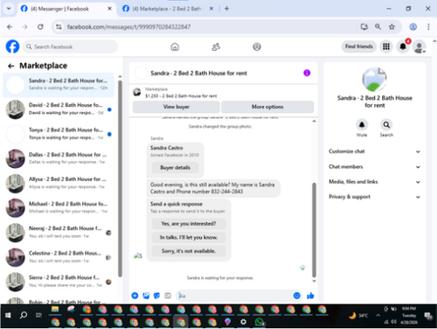437x329 pixels.
Task: Open the browser zoom magnifier icon
Action: click(378, 27)
